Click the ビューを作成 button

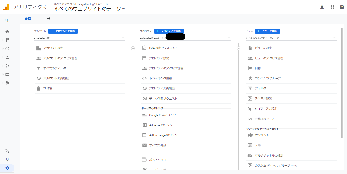coord(267,31)
